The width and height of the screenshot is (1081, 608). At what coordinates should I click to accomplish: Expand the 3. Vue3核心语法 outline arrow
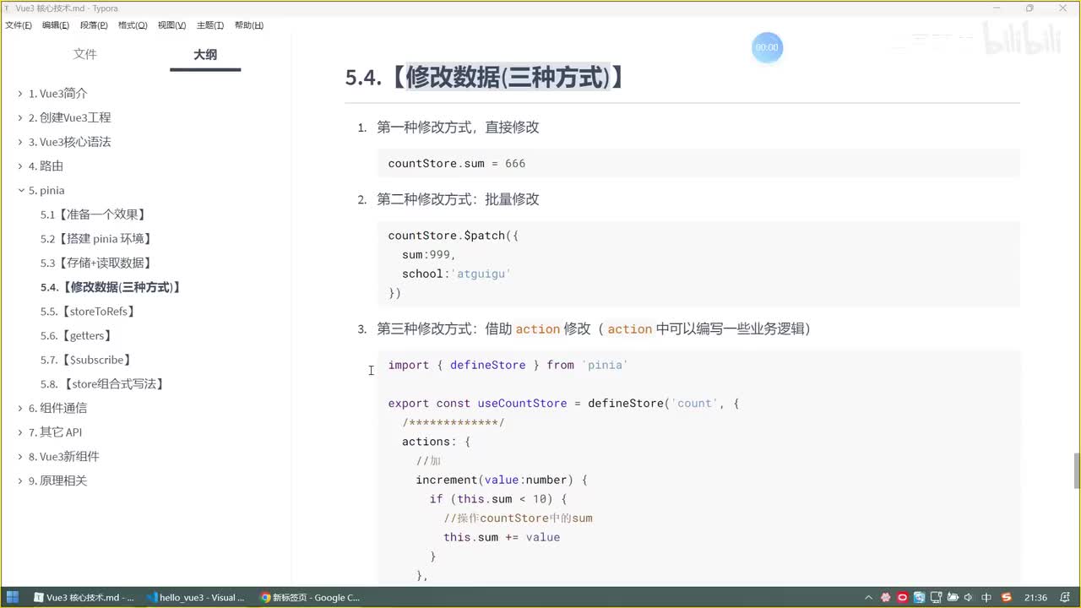click(20, 142)
